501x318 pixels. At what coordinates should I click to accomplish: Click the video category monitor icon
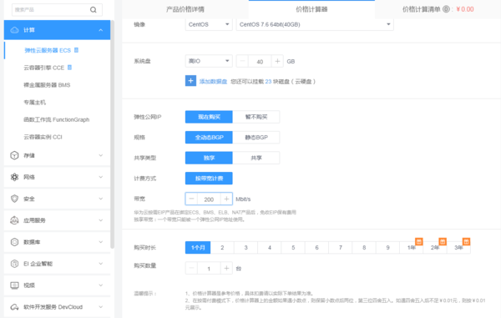pos(14,285)
